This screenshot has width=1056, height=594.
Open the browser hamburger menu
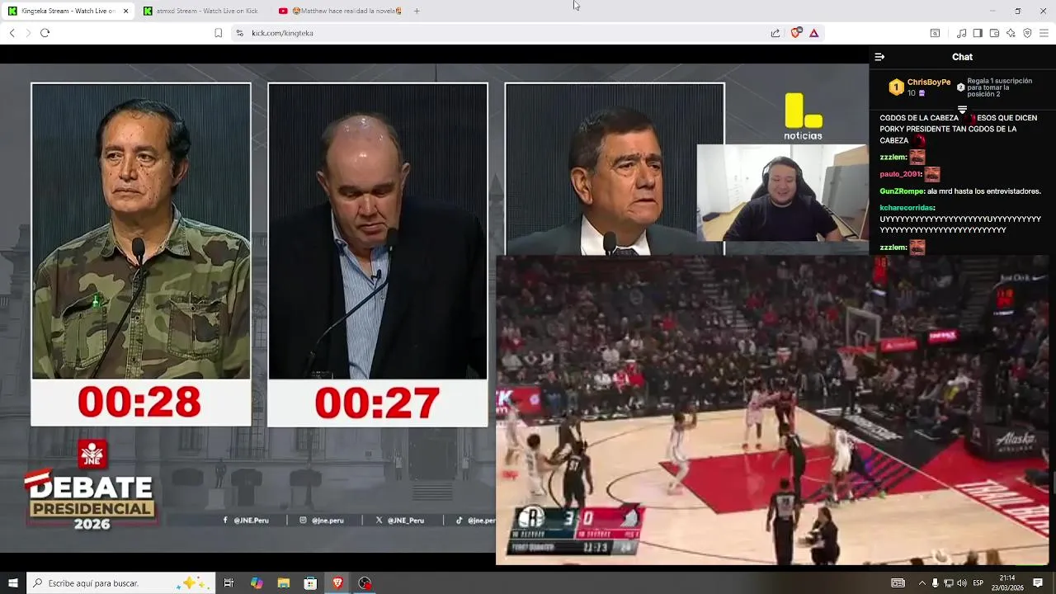point(1044,33)
